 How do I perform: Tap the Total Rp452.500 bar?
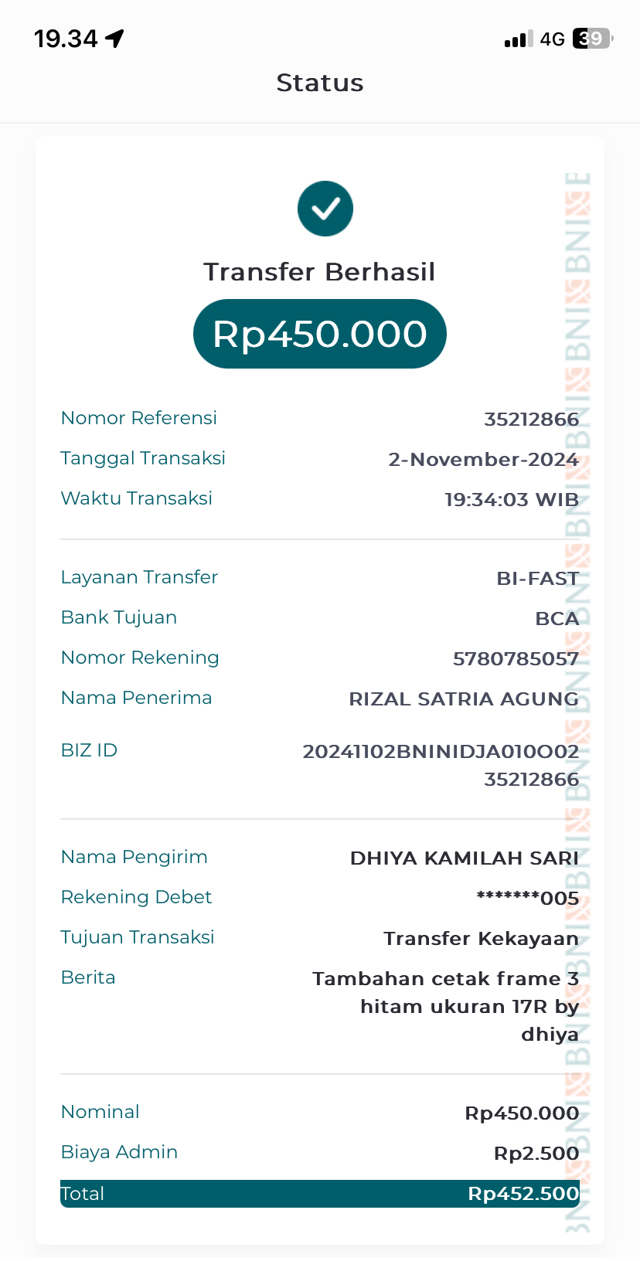[319, 1193]
